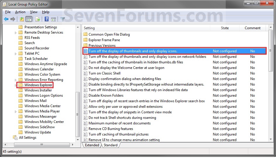Select Windows Color System tree item
This screenshot has height=158, width=276.
pos(42,74)
